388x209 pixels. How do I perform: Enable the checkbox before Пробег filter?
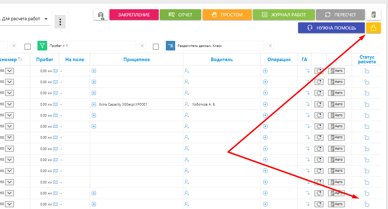[x=28, y=47]
